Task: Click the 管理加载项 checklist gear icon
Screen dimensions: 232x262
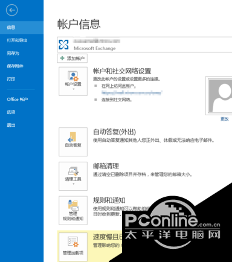Action: [73, 242]
